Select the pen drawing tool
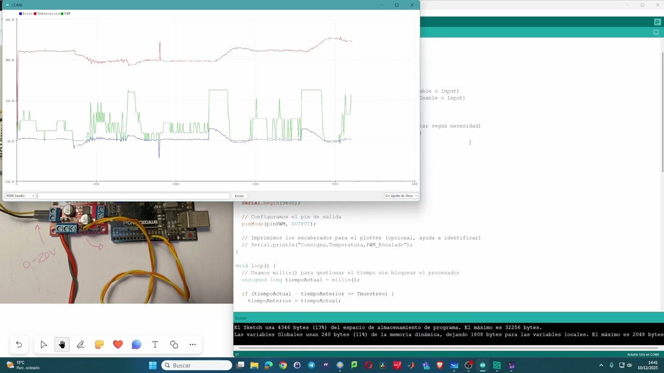664x373 pixels. click(x=80, y=345)
